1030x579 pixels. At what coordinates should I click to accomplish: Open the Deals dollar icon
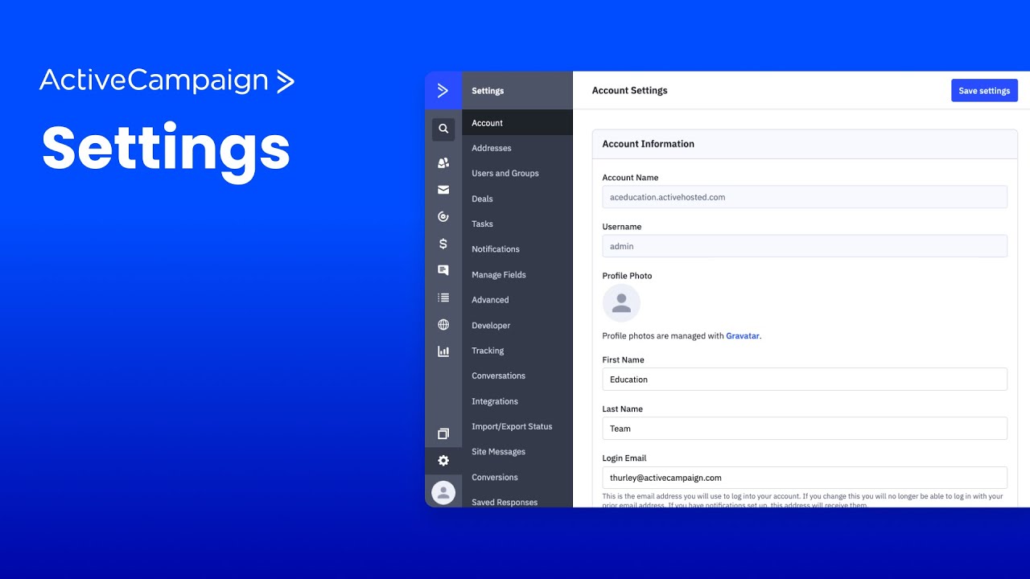point(443,244)
